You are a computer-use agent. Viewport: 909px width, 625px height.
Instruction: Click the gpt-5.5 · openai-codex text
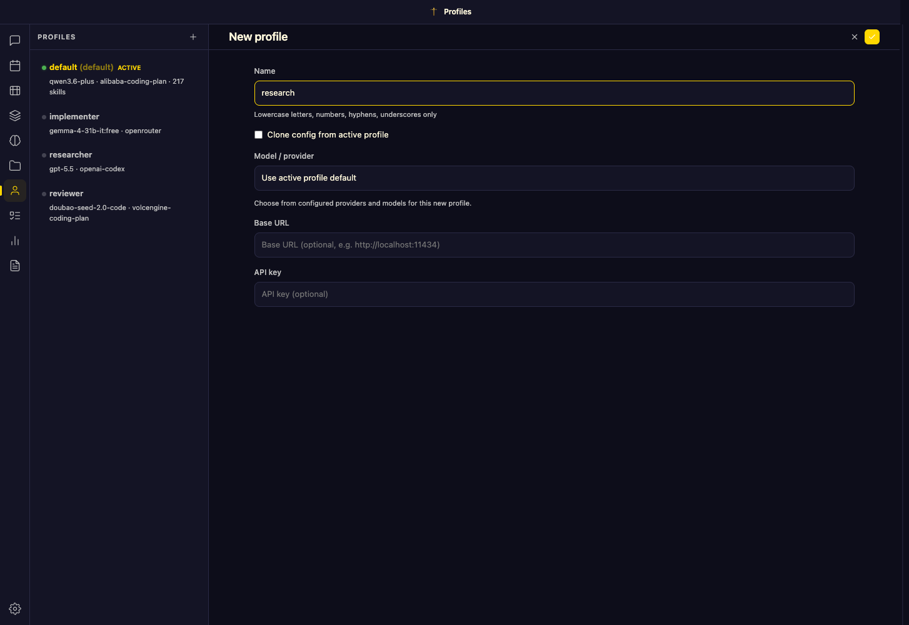pyautogui.click(x=87, y=169)
